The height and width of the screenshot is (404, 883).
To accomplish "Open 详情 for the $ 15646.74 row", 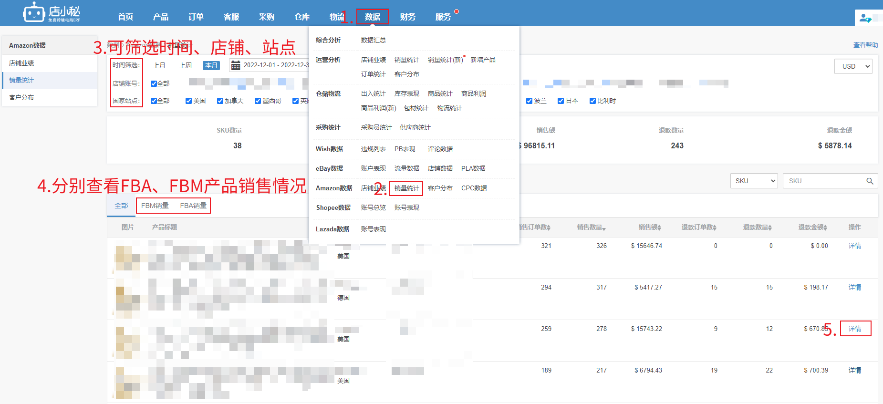I will click(855, 246).
